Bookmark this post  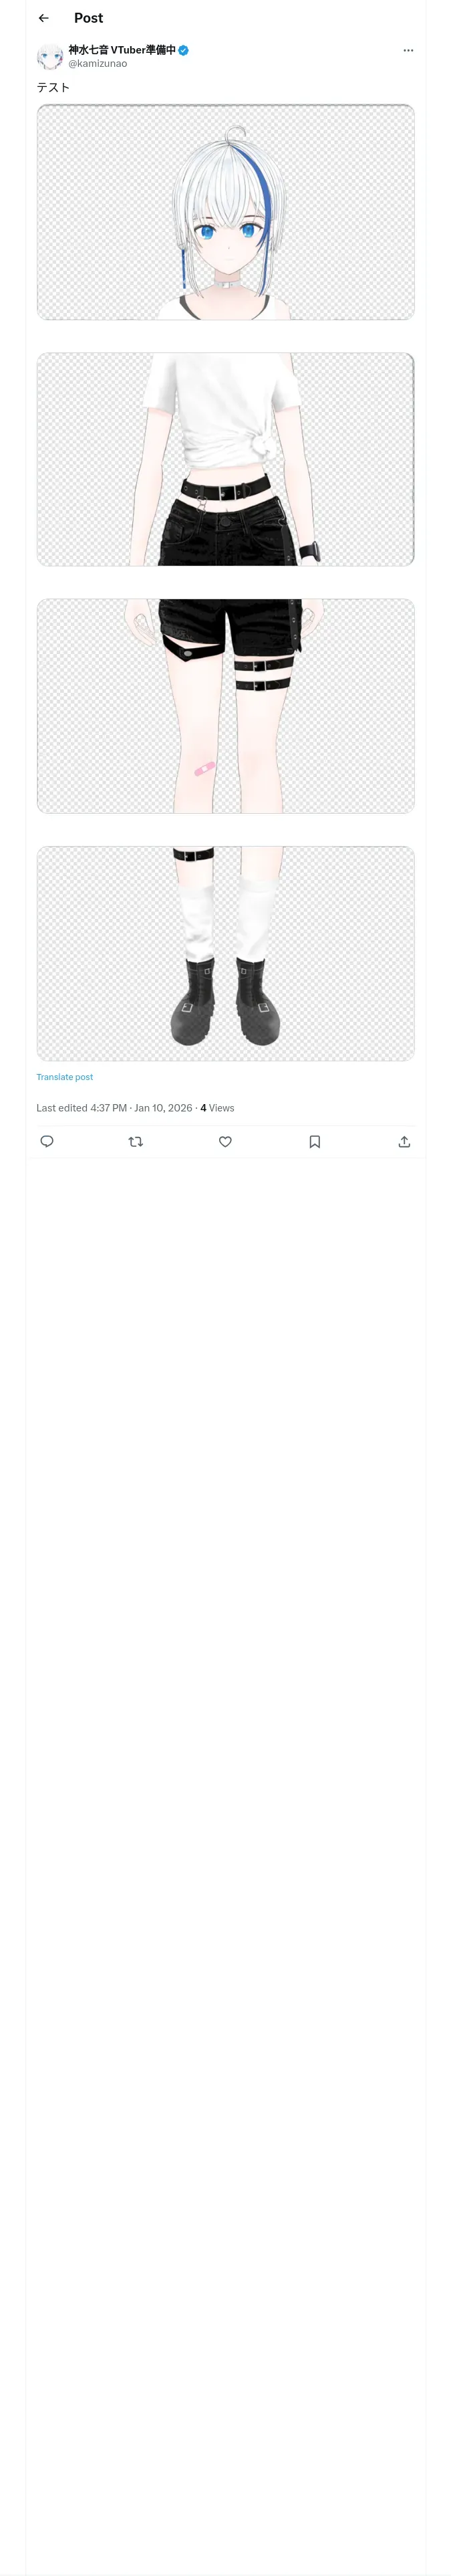tap(314, 1141)
